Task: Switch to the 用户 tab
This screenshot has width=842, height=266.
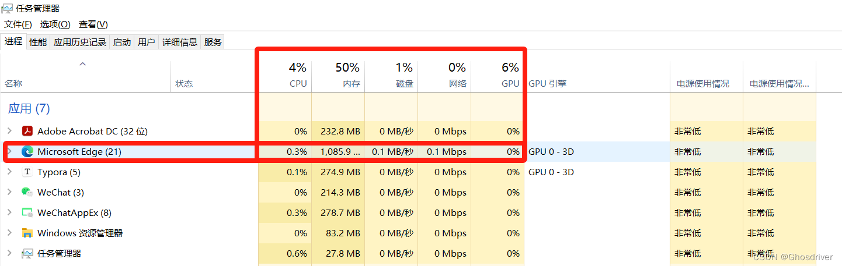Action: pyautogui.click(x=147, y=42)
